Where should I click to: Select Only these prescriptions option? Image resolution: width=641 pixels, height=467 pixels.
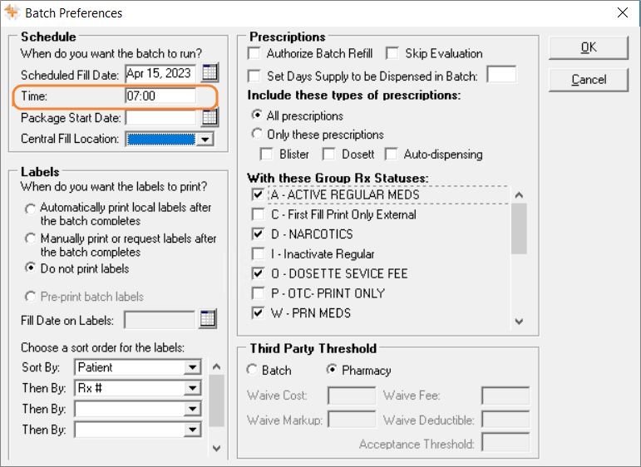(x=257, y=134)
